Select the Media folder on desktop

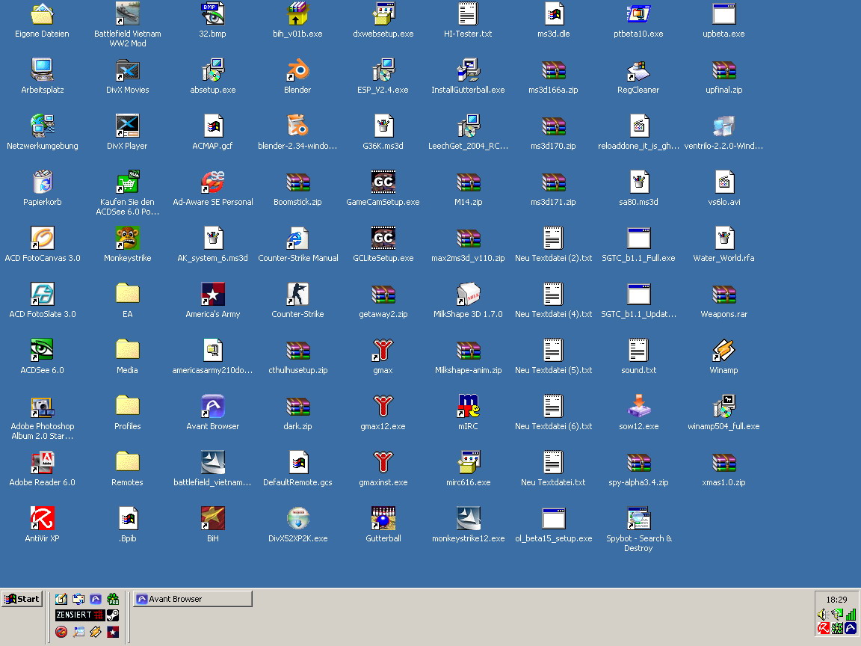[127, 351]
